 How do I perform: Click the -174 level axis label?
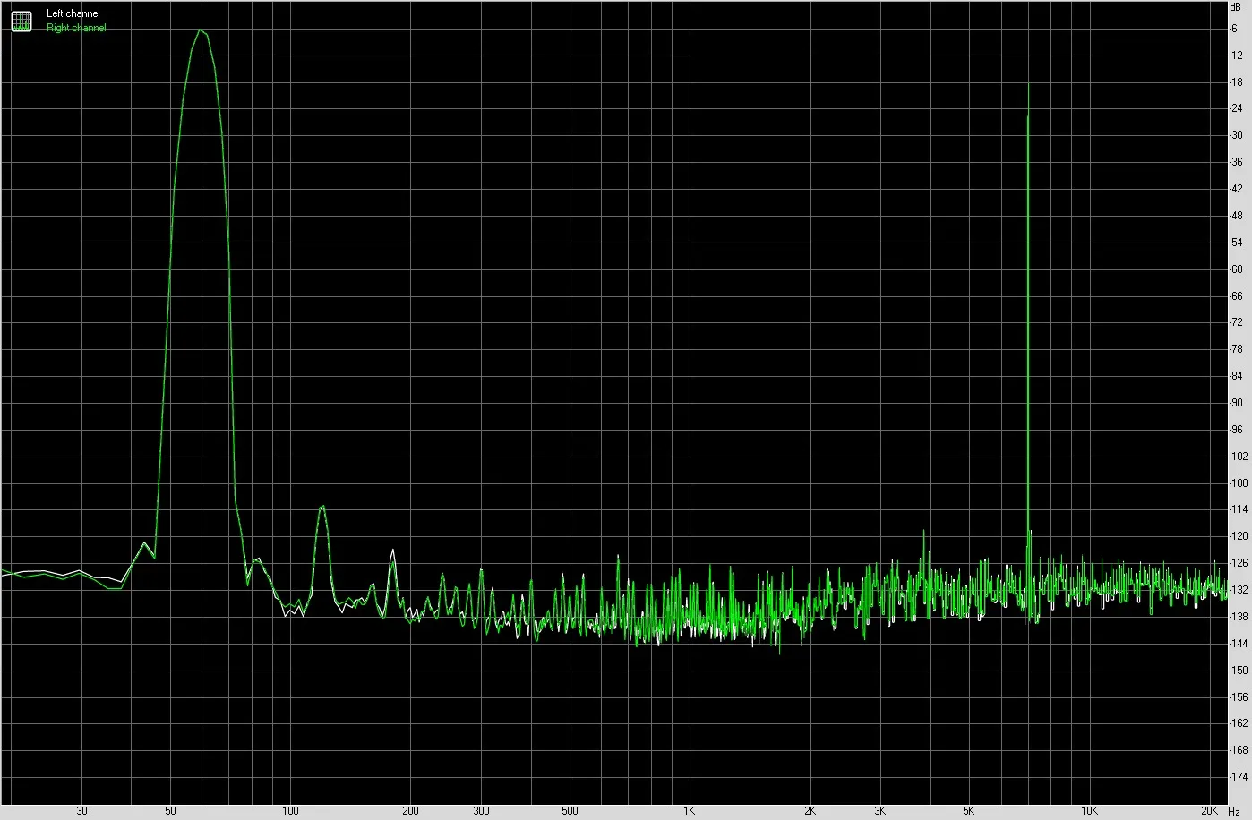click(x=1239, y=777)
